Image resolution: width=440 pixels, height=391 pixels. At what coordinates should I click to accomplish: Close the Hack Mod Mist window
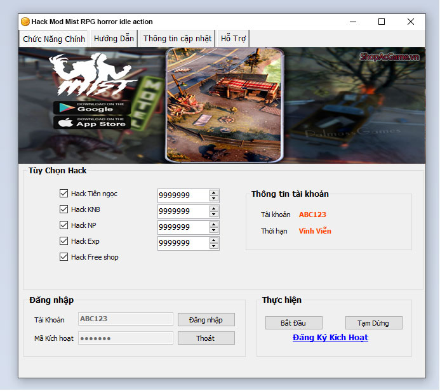click(411, 22)
